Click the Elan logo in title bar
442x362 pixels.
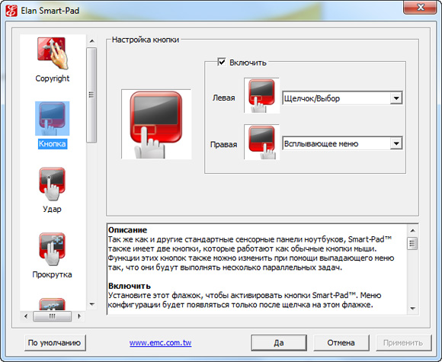(x=11, y=11)
